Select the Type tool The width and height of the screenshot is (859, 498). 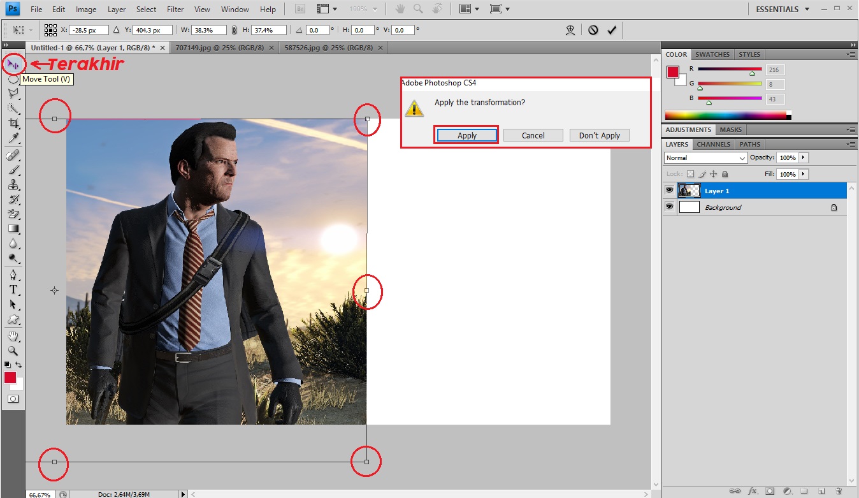tap(13, 290)
